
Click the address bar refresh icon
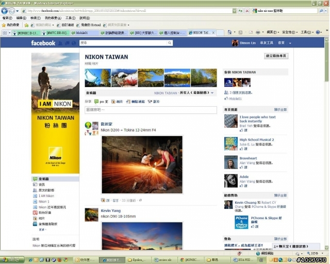240,11
